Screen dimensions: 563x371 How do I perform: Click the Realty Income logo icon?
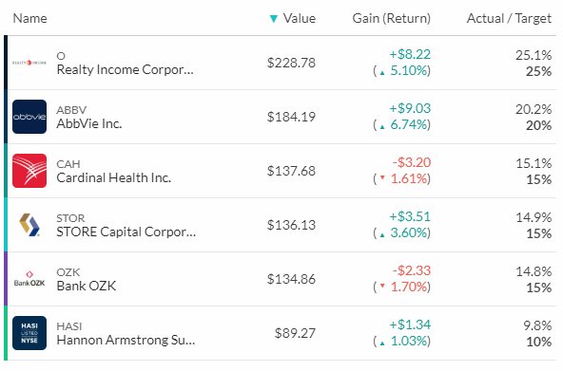tap(29, 63)
